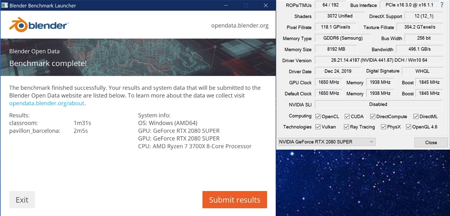Toggle the PhysX checkbox
The width and height of the screenshot is (450, 216).
pyautogui.click(x=383, y=127)
